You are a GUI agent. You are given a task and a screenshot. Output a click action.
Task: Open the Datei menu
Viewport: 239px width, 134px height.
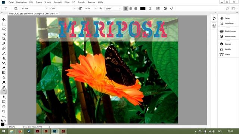tap(11, 3)
